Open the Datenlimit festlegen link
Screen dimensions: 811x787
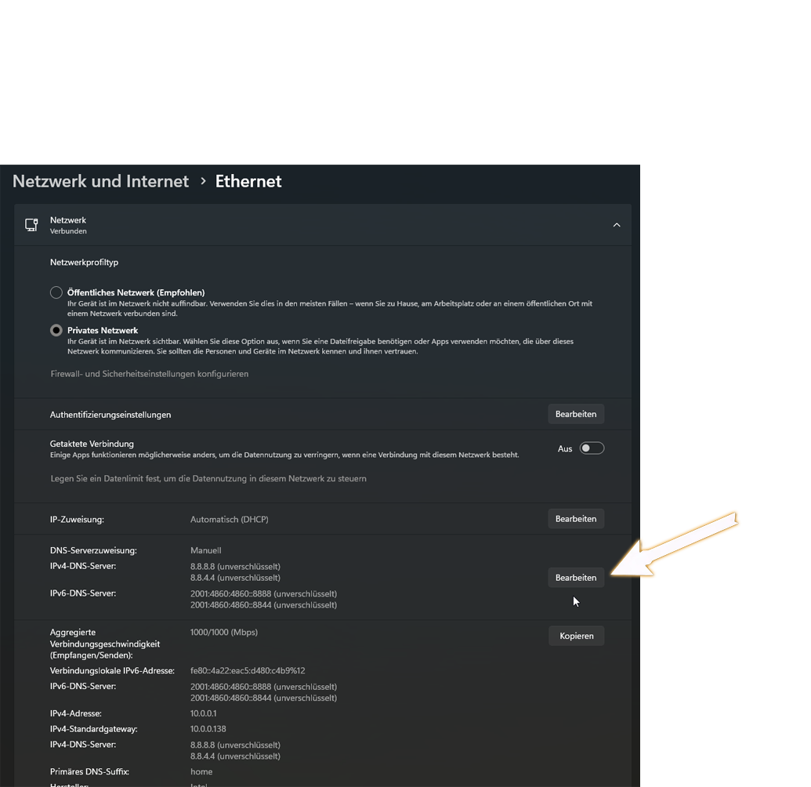[x=208, y=478]
